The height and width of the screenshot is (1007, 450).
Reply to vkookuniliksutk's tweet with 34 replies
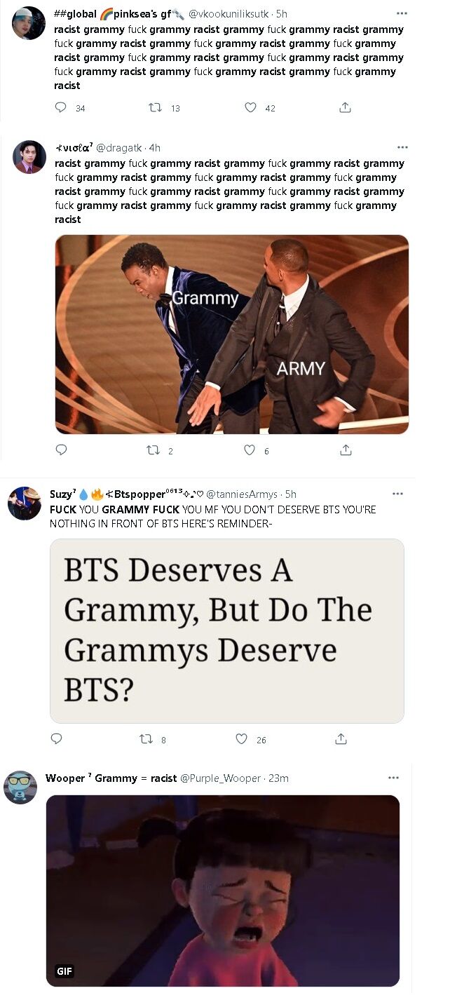[x=61, y=107]
